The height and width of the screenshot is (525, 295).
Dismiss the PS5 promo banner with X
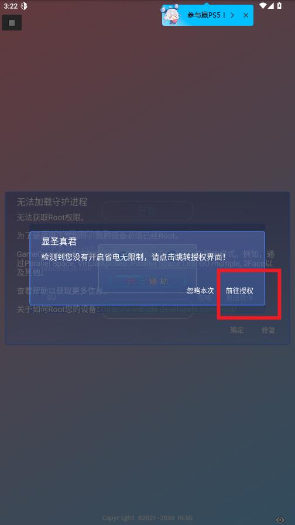coord(246,15)
